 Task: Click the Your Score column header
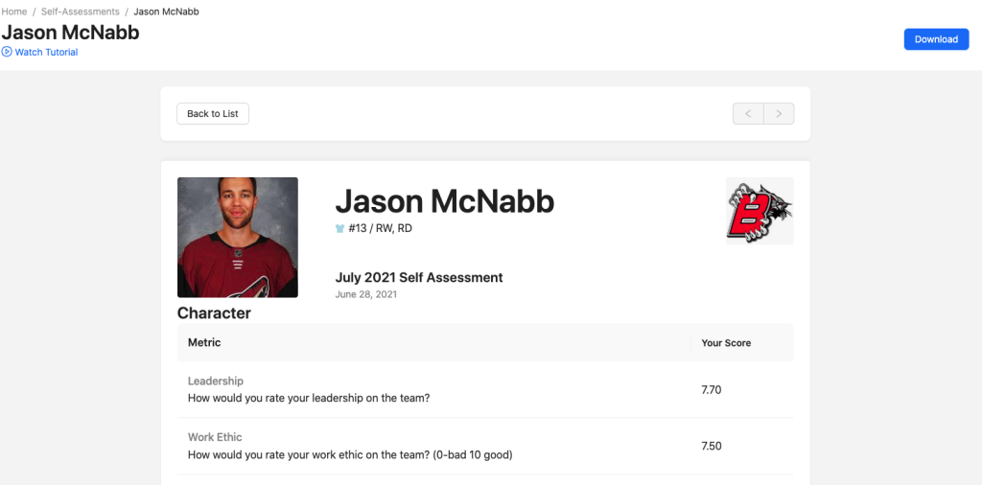tap(726, 342)
